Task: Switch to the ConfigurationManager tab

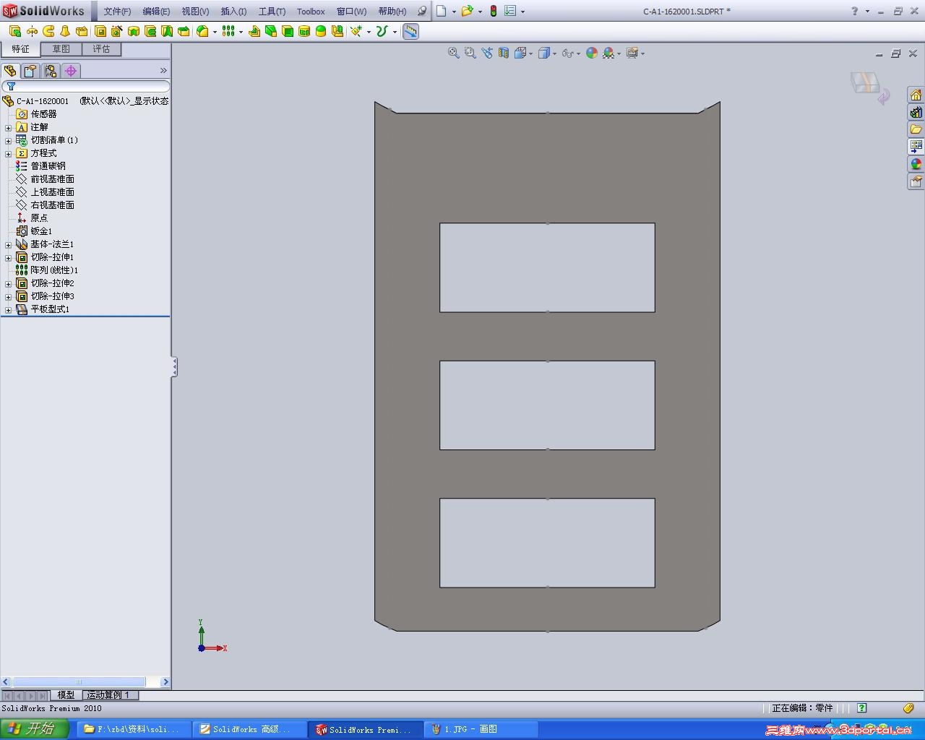Action: 51,71
